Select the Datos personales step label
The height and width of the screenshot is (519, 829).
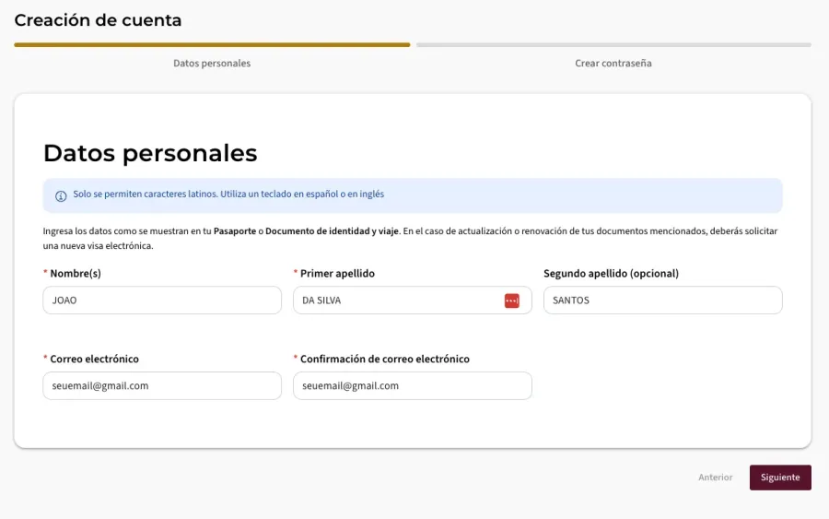tap(212, 64)
